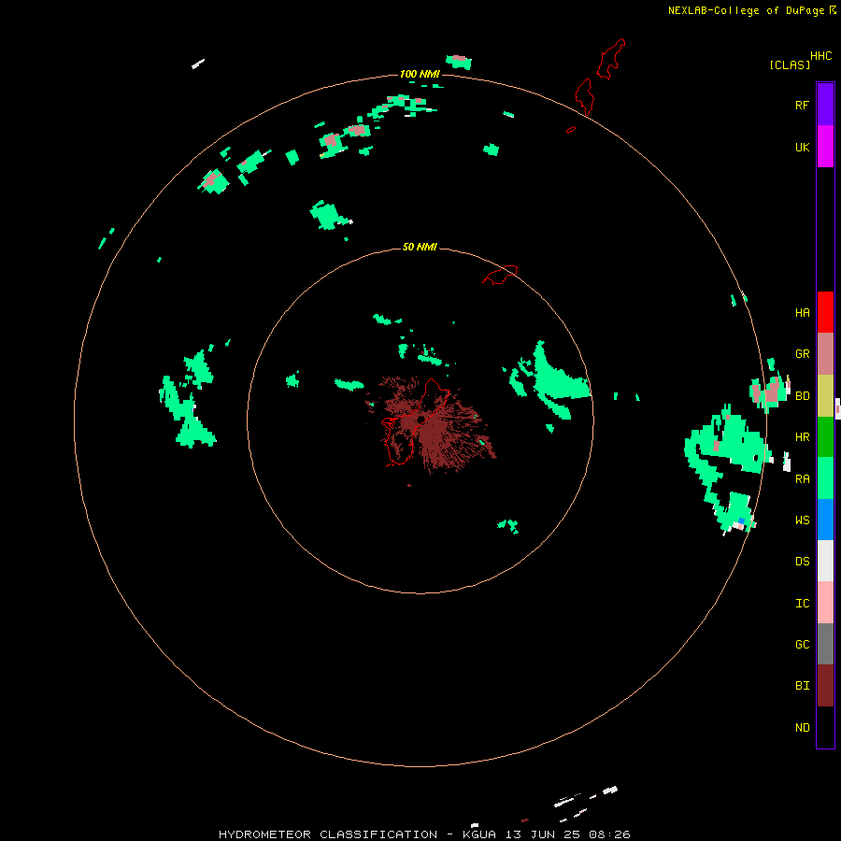This screenshot has width=841, height=841.
Task: Click the RF legend label
Action: coord(802,105)
